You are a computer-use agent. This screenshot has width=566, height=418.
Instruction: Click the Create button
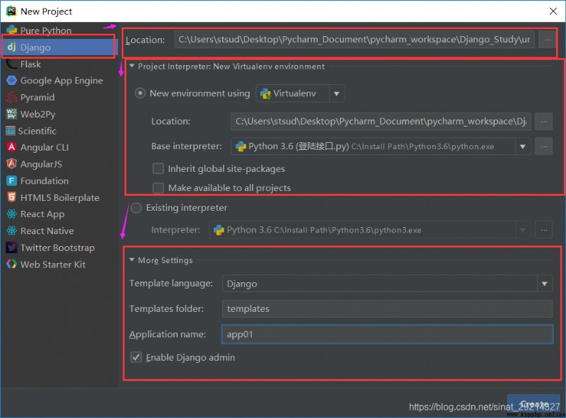533,404
